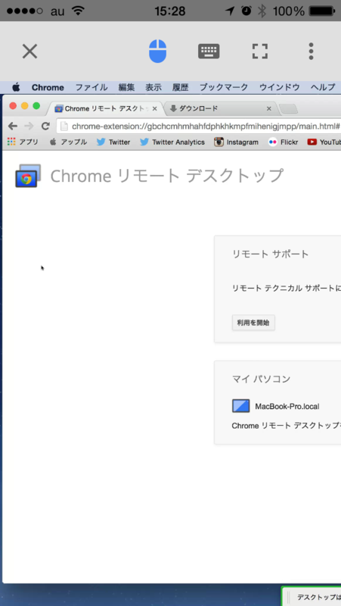
Task: Toggle mouse mode icon
Action: tap(158, 51)
